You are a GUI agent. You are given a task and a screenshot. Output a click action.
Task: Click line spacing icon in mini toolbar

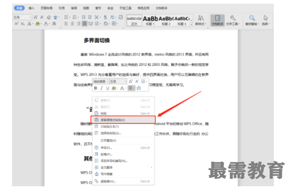pos(143,82)
